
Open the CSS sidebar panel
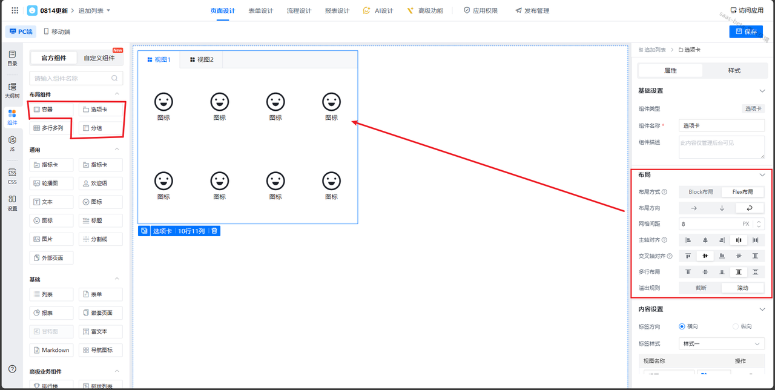[x=12, y=176]
